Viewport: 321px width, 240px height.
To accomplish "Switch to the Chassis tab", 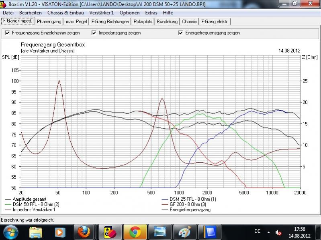I will [x=189, y=21].
